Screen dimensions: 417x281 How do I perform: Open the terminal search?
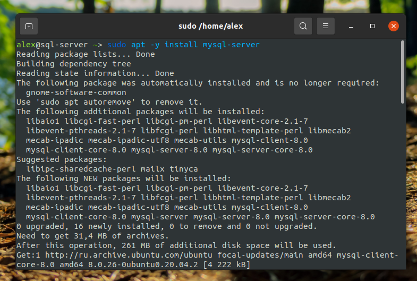(x=303, y=26)
